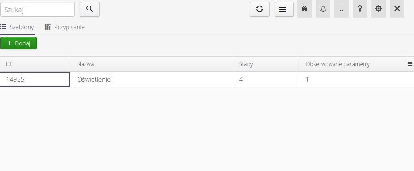
Task: Open the table column menu icon
Action: pos(410,64)
